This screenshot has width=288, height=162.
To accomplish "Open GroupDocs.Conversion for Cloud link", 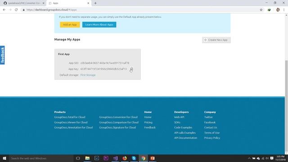I will coord(118,117).
